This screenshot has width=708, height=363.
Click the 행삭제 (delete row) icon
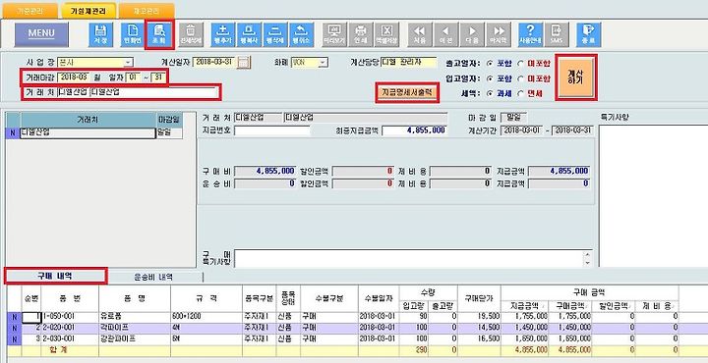pyautogui.click(x=275, y=34)
